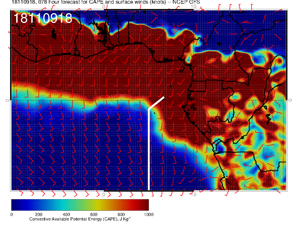Click the "0" longitude label above the map
This screenshot has width=295, height=228.
tap(104, 6)
